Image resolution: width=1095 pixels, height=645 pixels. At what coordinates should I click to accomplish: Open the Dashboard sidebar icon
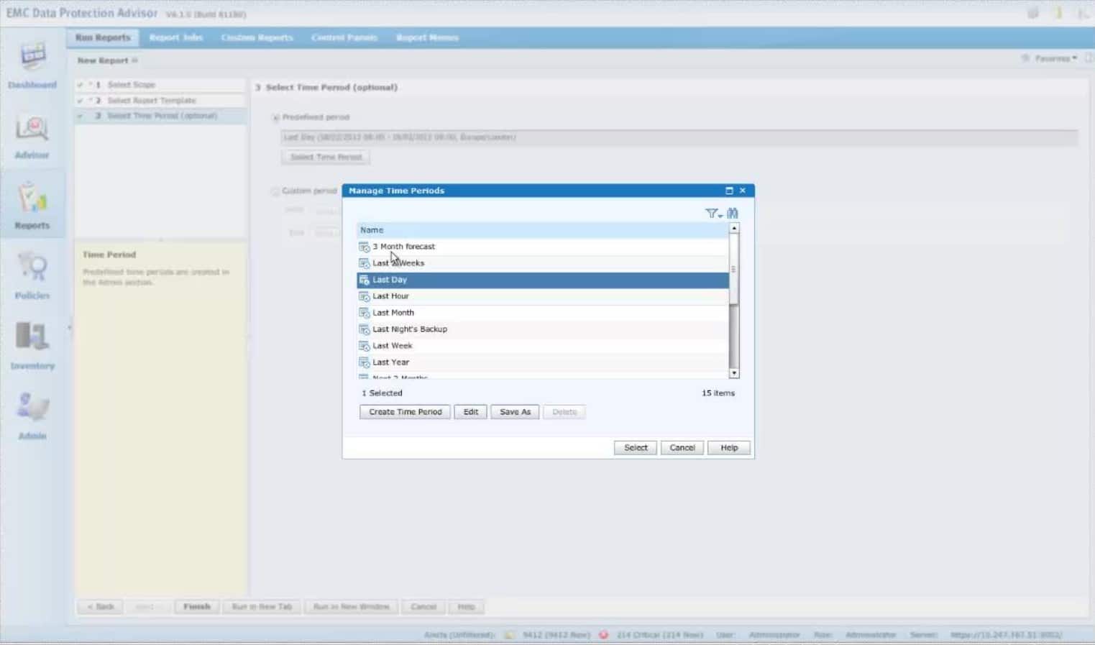click(32, 58)
